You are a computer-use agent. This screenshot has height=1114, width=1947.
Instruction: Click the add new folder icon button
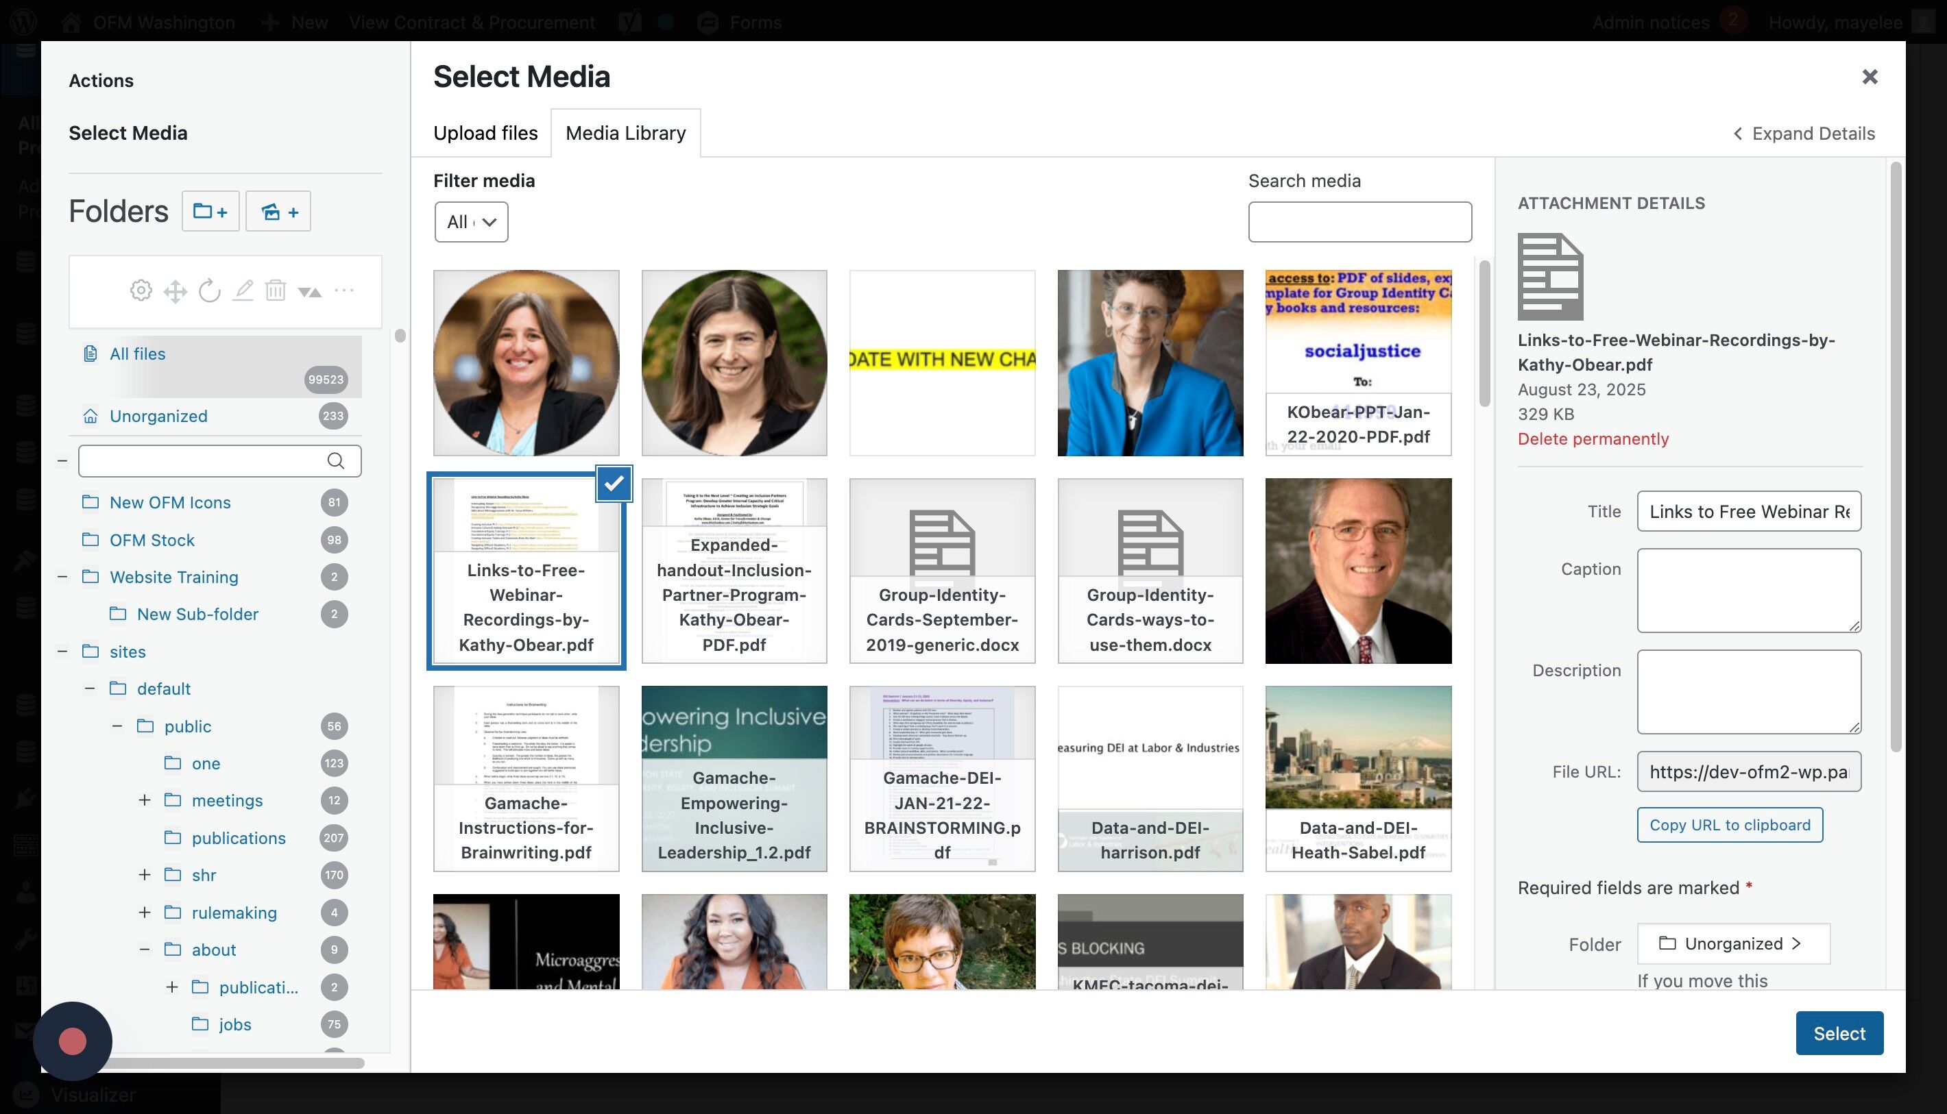210,211
